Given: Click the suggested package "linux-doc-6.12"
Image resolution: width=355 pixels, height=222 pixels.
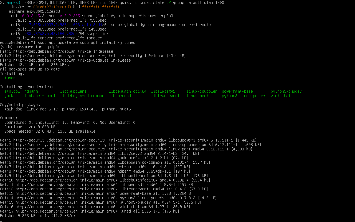Looking at the screenshot, I should click(x=42, y=109).
